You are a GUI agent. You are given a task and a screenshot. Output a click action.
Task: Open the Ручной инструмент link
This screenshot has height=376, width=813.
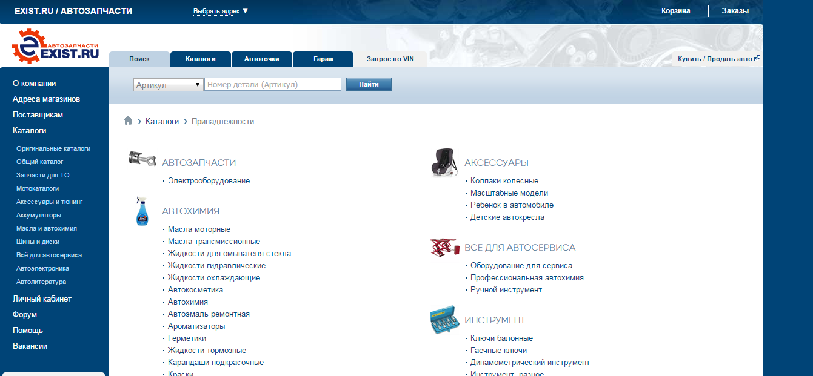point(506,289)
